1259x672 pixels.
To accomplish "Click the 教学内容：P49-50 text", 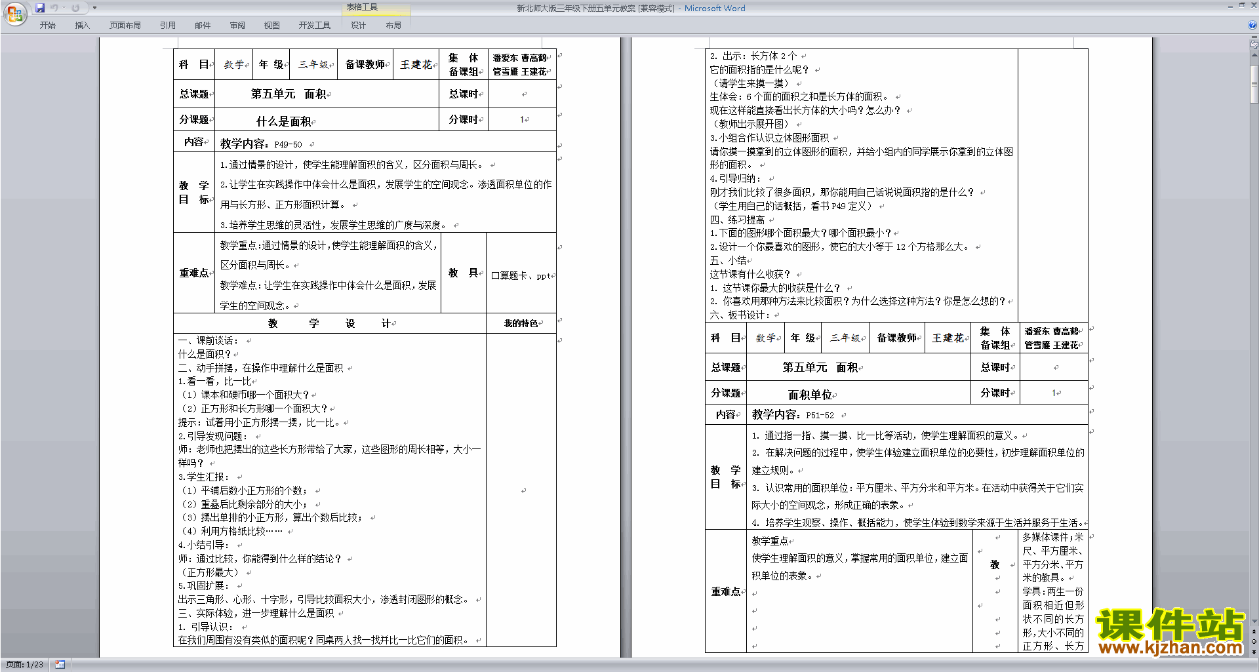I will coord(261,144).
